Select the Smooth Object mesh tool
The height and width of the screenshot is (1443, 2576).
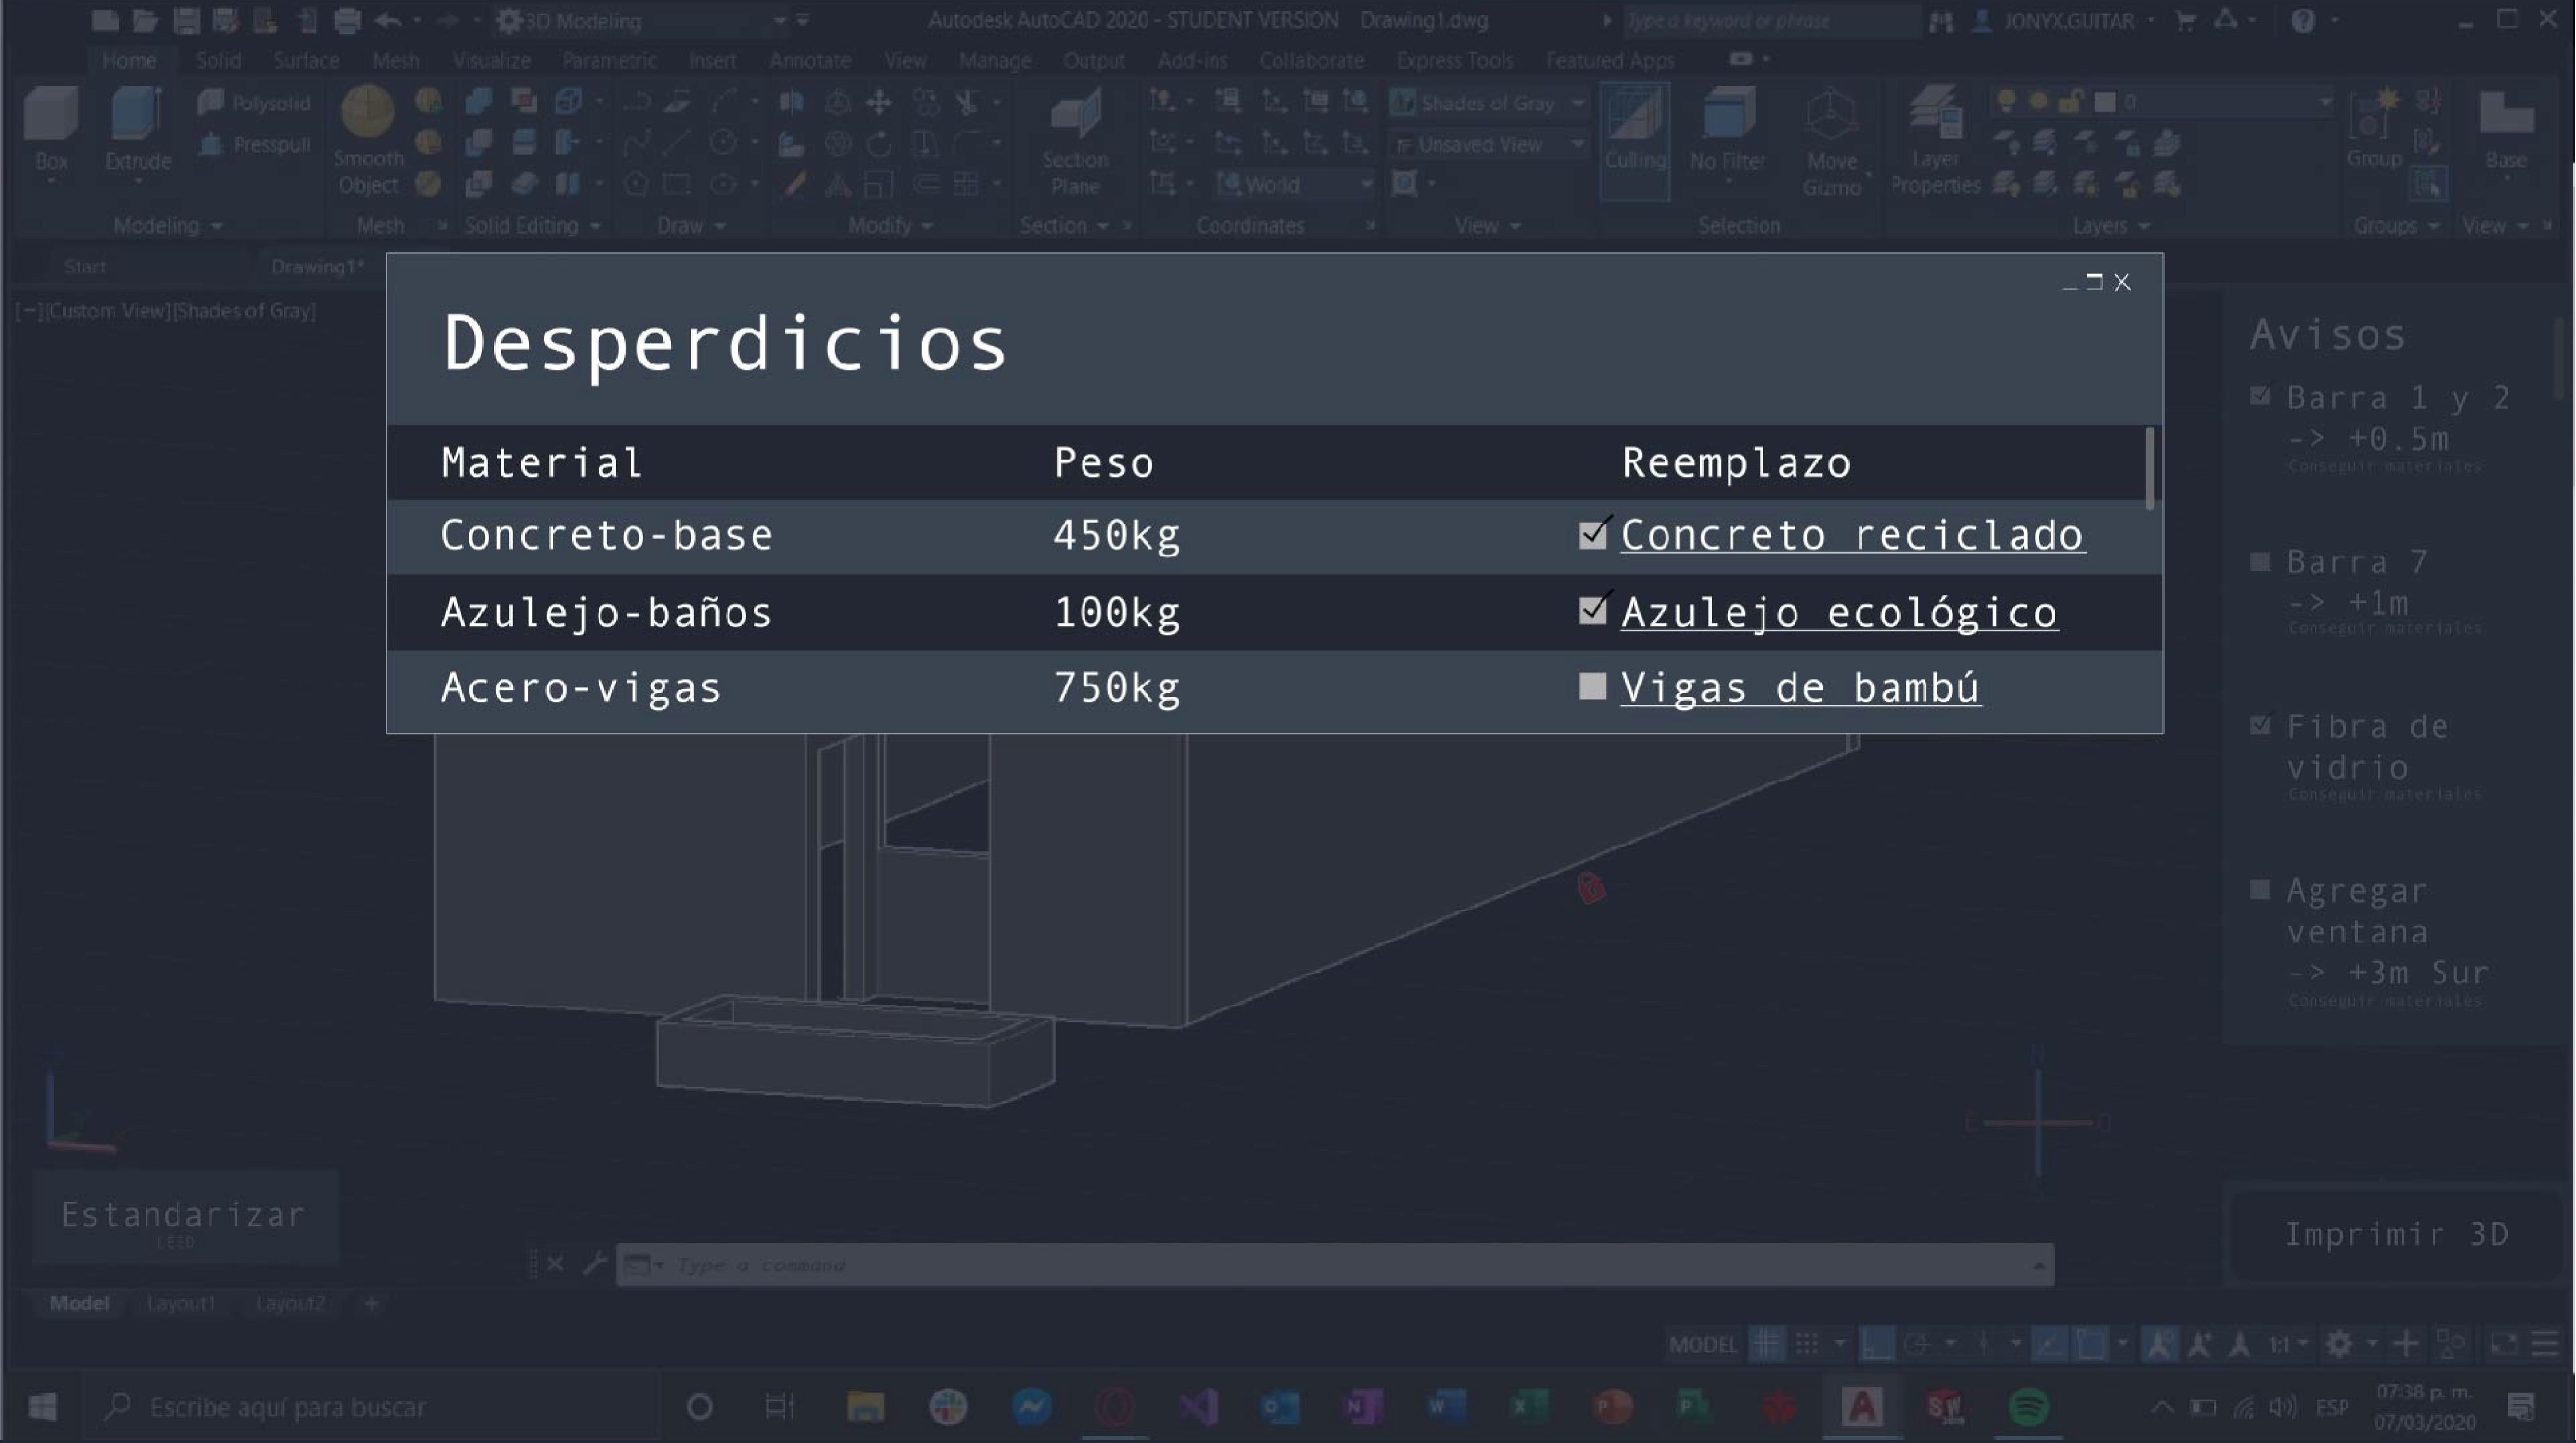tap(368, 140)
